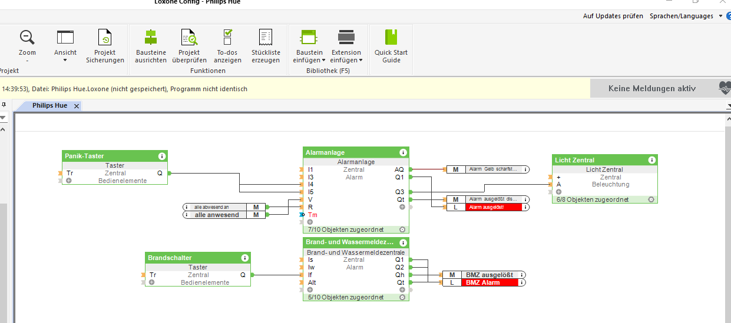
Task: Click '7/10 Objekten zugeordnet' text
Action: [x=345, y=229]
